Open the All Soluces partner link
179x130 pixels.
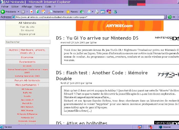coord(27,89)
